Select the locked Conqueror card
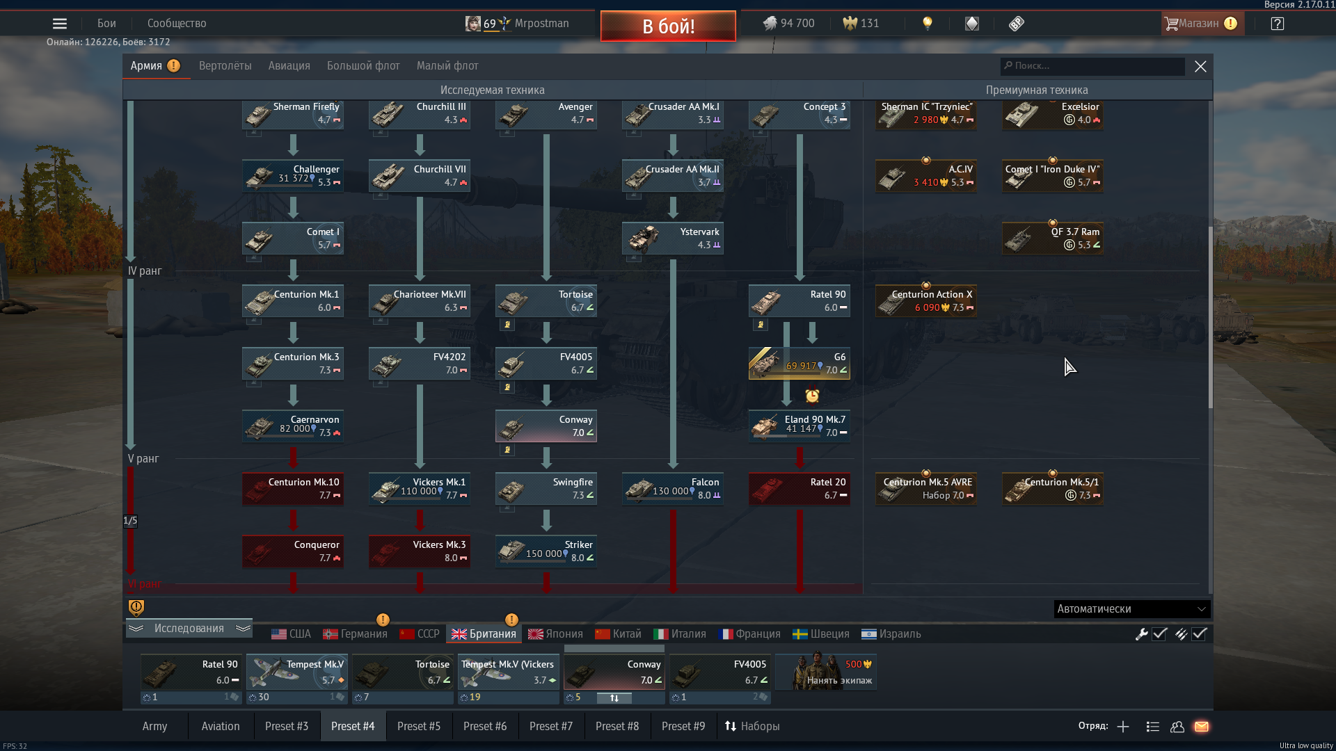1336x751 pixels. 293,551
